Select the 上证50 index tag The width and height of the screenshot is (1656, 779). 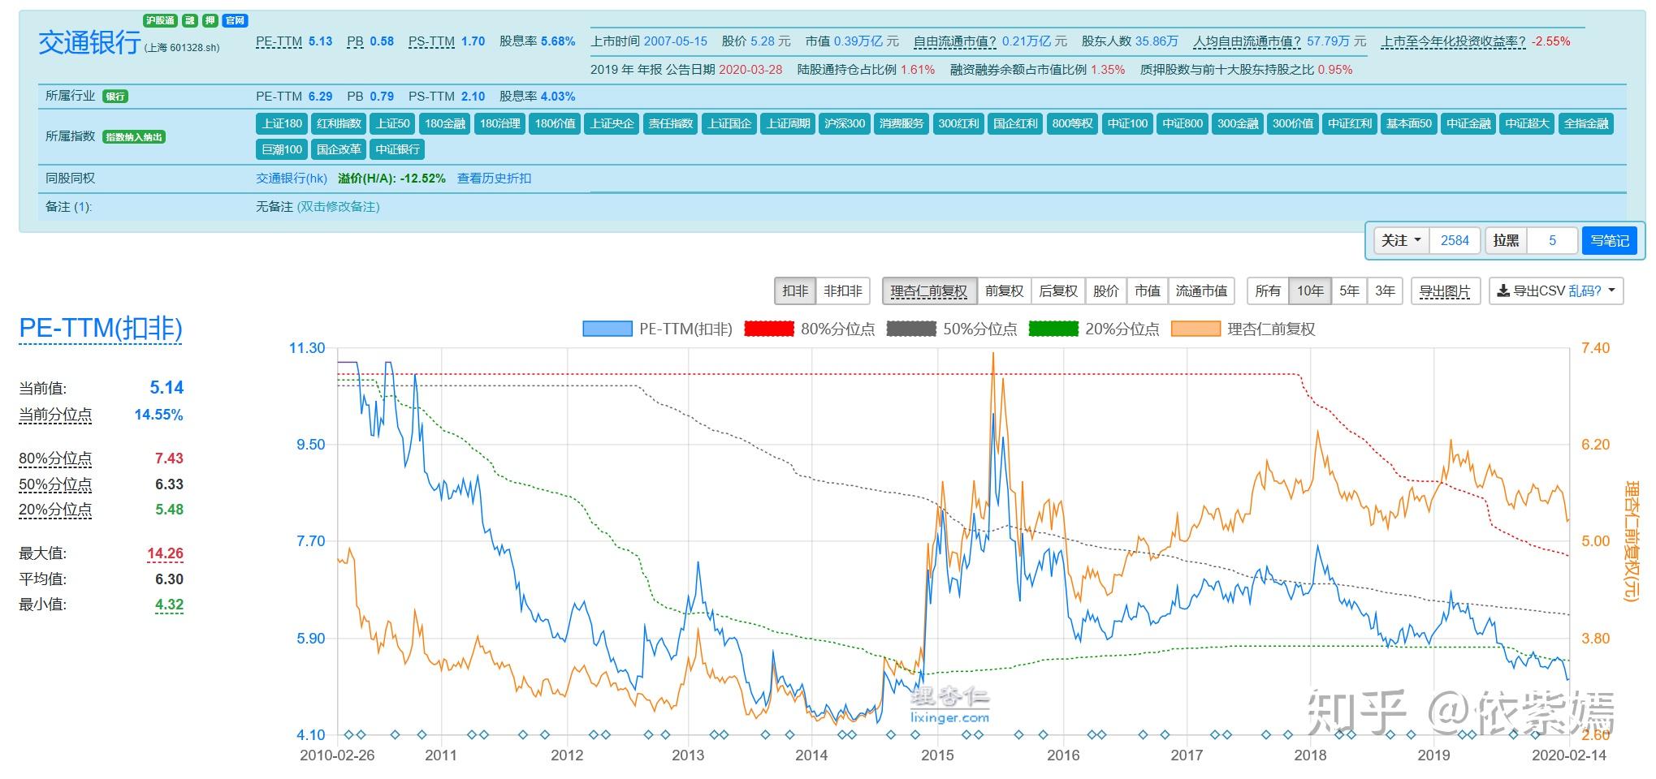click(392, 123)
